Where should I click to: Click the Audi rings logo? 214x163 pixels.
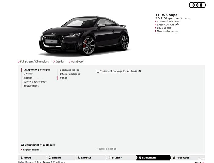[197, 5]
